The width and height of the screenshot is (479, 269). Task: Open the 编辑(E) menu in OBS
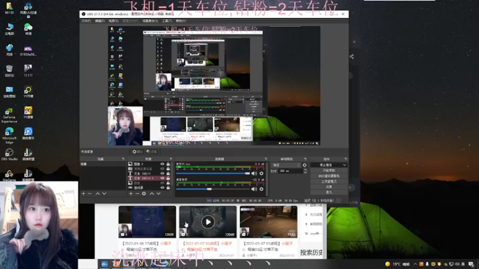pos(100,21)
